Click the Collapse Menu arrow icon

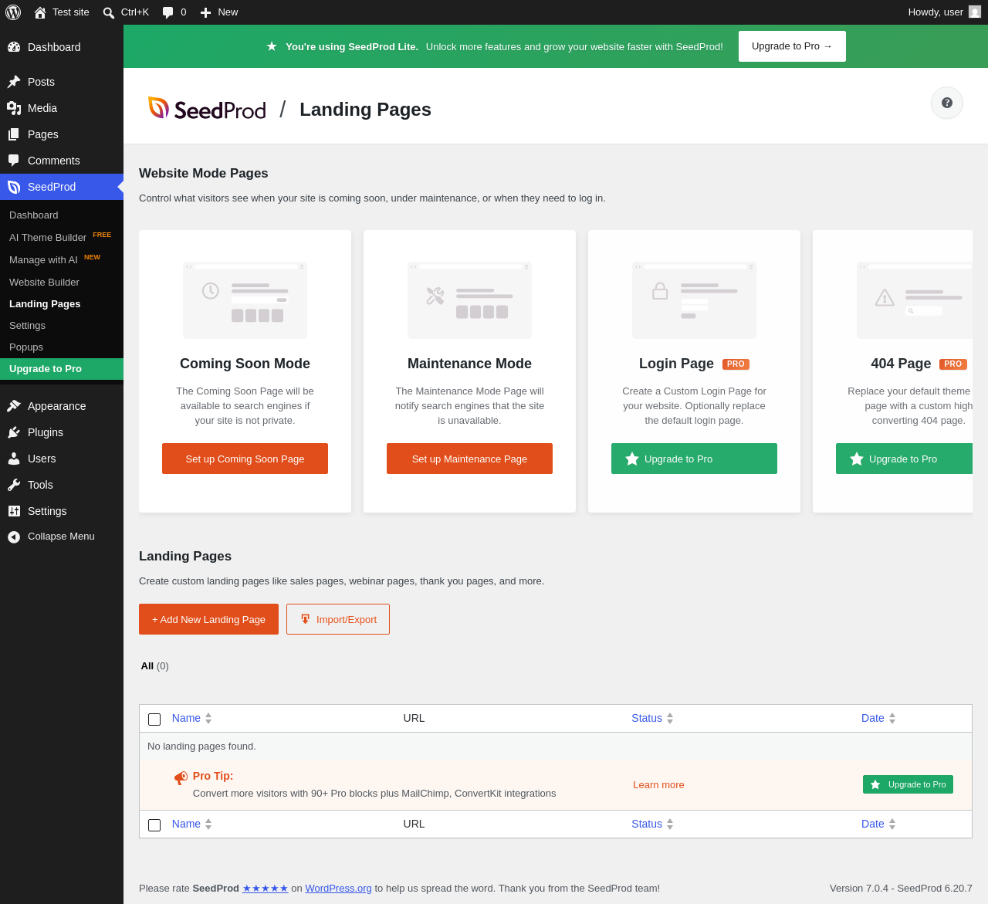(14, 537)
